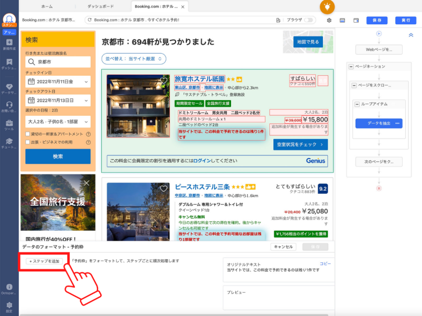Click the page document icon in address bar
This screenshot has height=316, width=422.
coord(278,20)
